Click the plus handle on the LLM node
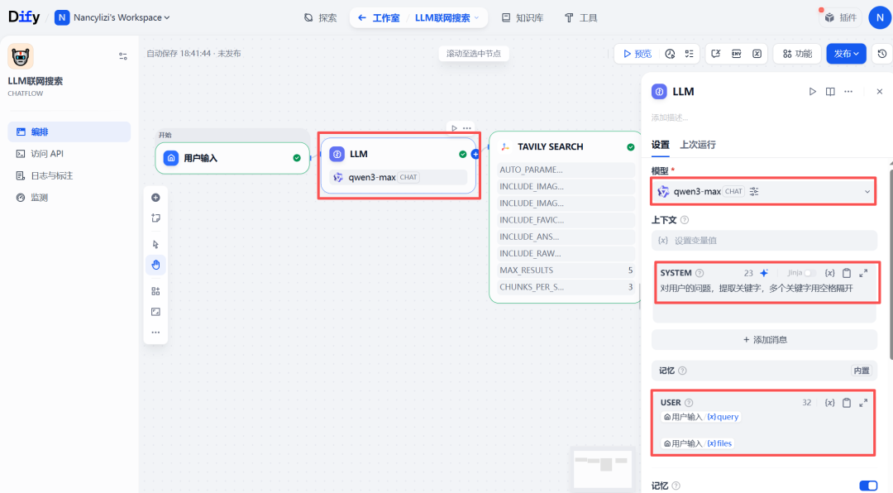 click(475, 155)
